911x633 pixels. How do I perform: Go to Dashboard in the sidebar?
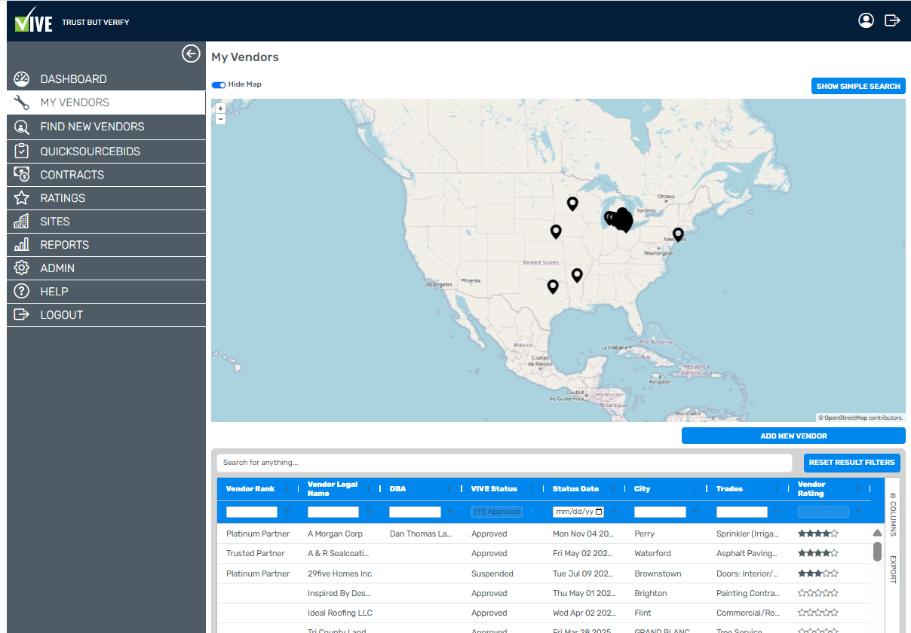tap(73, 79)
